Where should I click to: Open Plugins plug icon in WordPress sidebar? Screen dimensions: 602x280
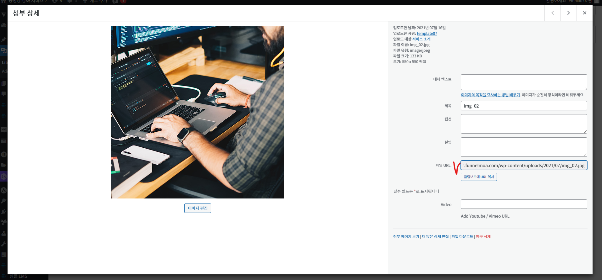[x=4, y=212]
